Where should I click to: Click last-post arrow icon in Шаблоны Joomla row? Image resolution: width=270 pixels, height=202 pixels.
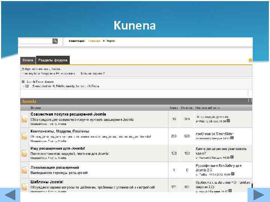pos(230,190)
